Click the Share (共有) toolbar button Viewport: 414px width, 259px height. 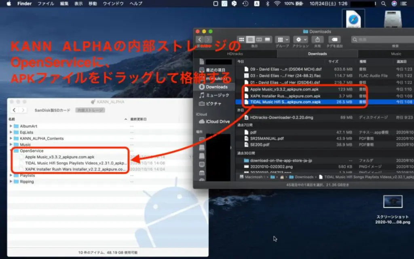click(x=317, y=39)
